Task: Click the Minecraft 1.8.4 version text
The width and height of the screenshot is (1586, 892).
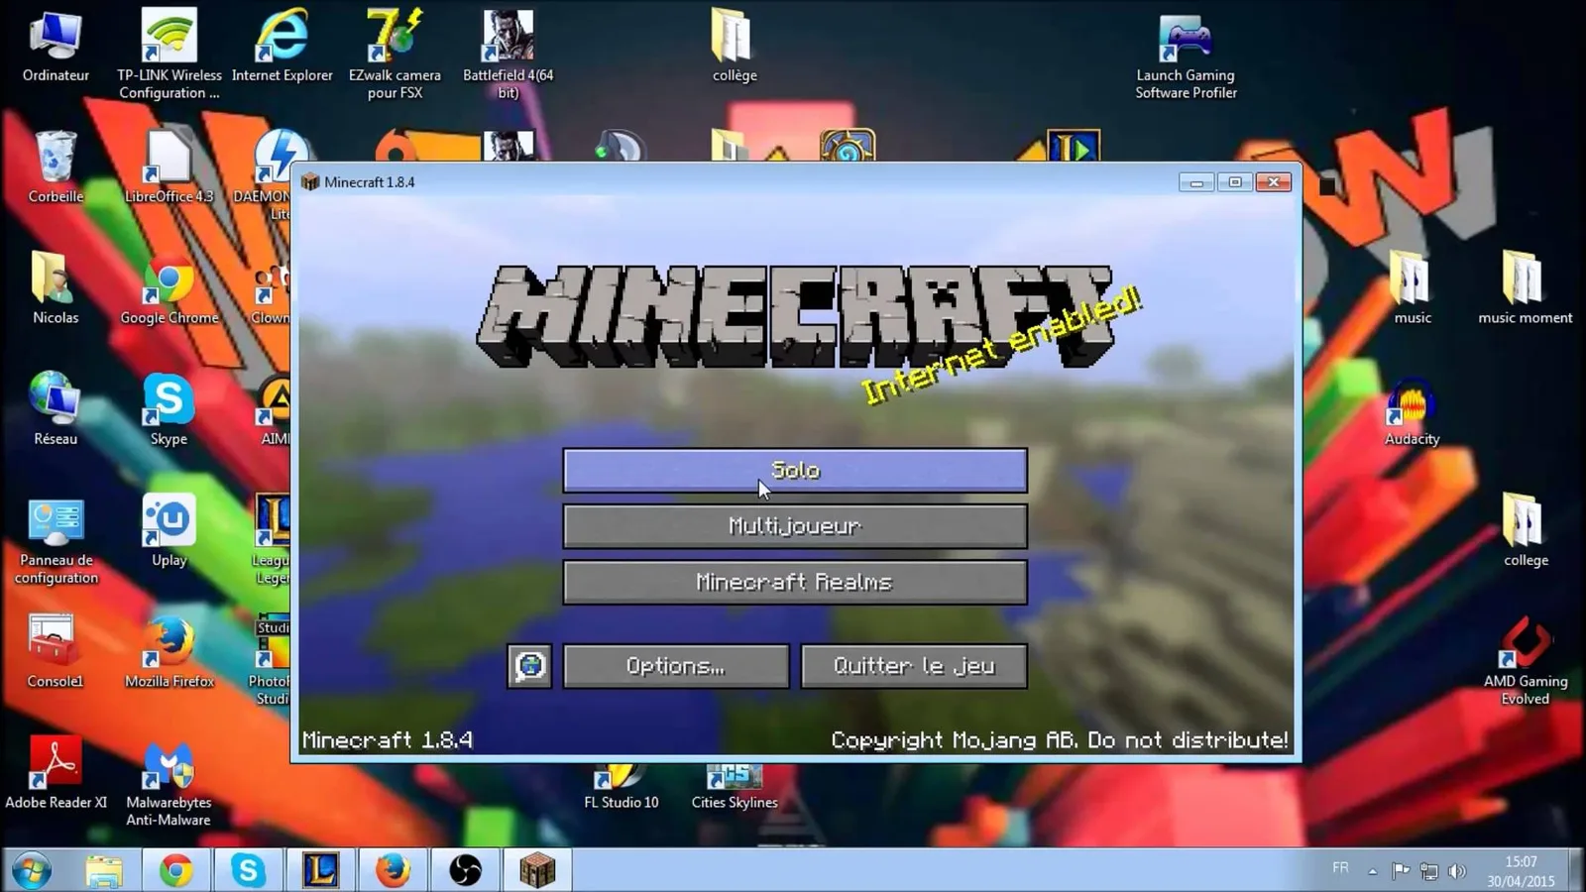Action: 388,740
